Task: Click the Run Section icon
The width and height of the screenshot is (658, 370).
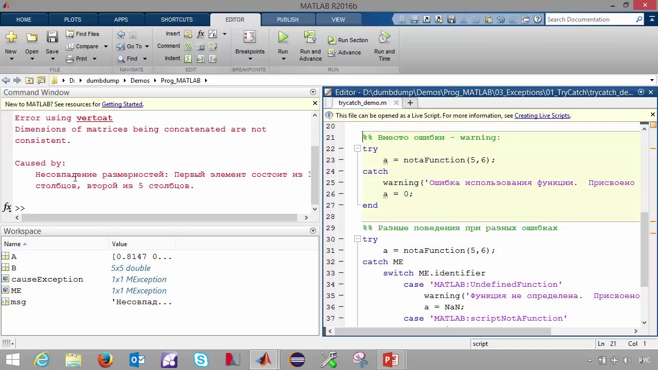Action: pyautogui.click(x=332, y=40)
